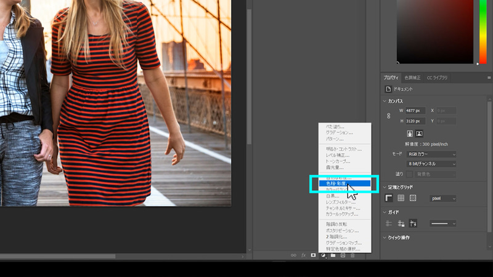
Task: Open the Properties panel menu icon
Action: point(489,78)
